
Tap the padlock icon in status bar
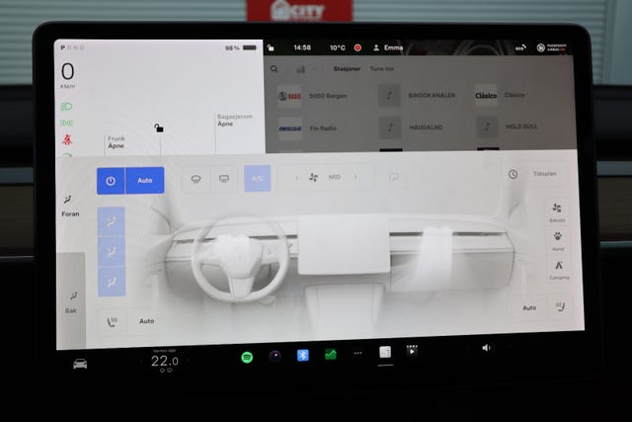click(271, 48)
